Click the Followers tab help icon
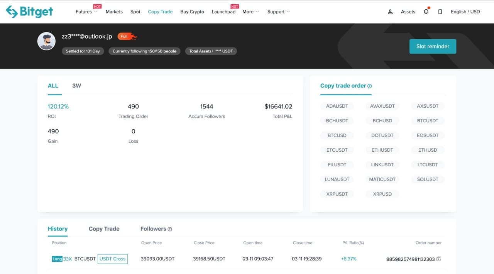Viewport: 494px width, 274px height. 170,229
